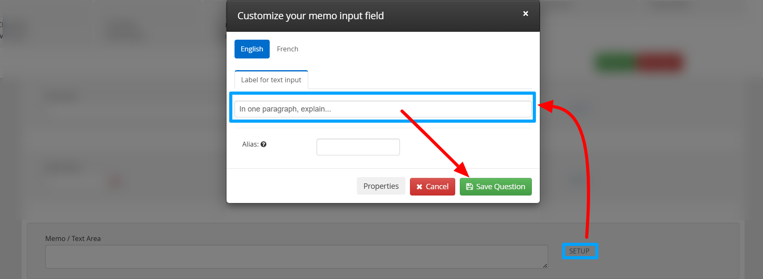Click the Alias help question-mark icon
The height and width of the screenshot is (279, 763).
coord(263,145)
